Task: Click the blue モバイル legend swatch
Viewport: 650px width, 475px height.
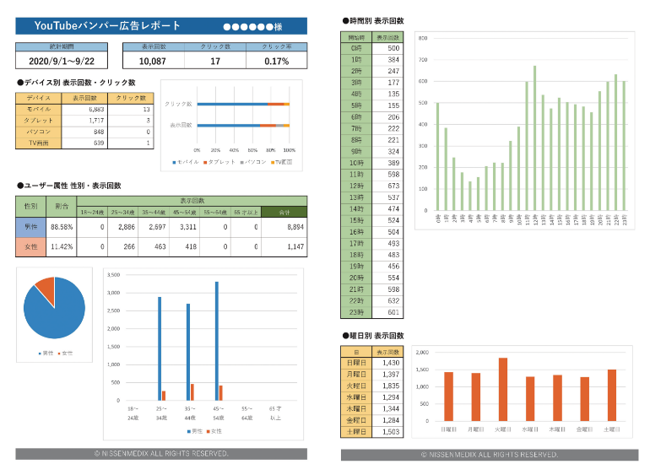Action: pos(174,161)
